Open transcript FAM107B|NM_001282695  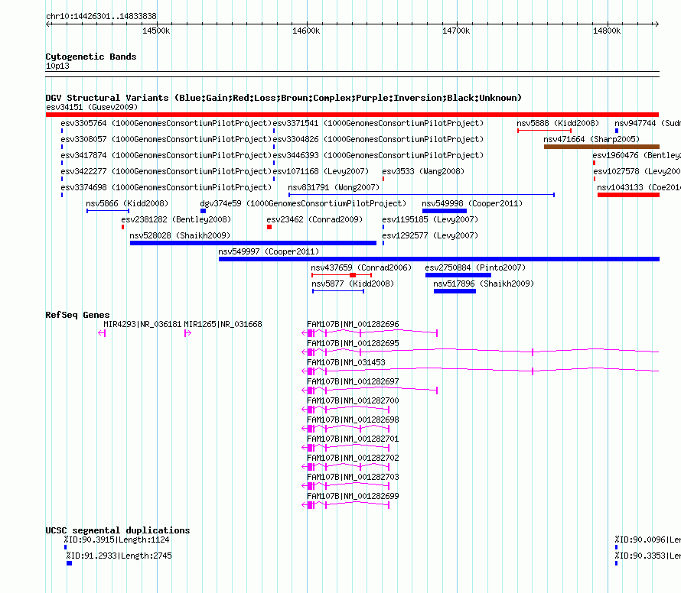click(353, 343)
